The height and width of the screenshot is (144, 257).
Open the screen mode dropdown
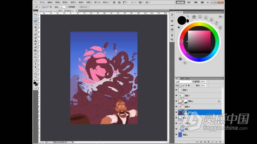tap(148, 3)
